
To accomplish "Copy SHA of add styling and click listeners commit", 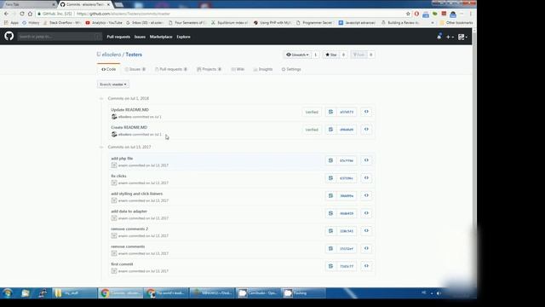I will (330, 195).
